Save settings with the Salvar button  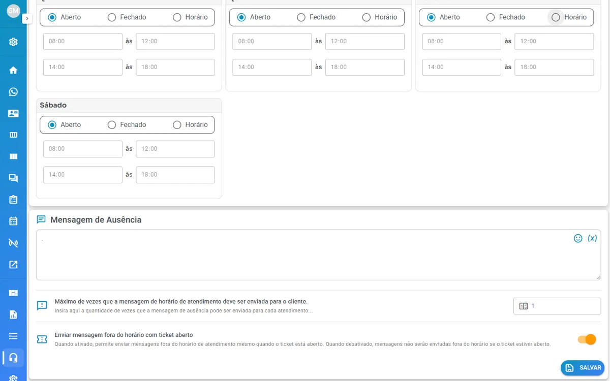(583, 368)
